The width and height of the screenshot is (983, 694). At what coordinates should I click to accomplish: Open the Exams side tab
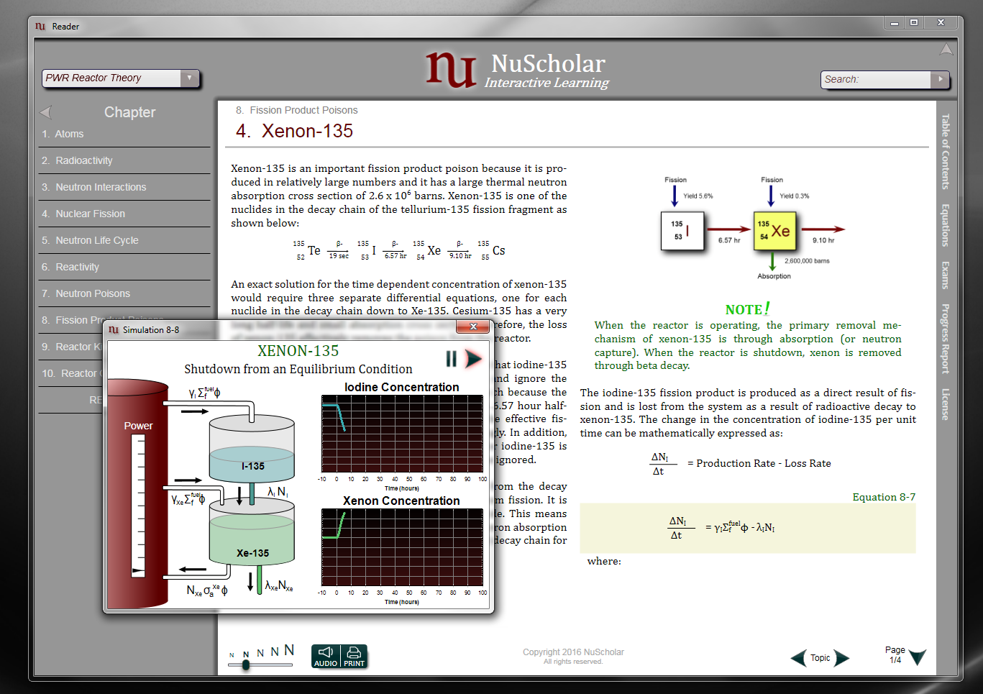pos(946,275)
